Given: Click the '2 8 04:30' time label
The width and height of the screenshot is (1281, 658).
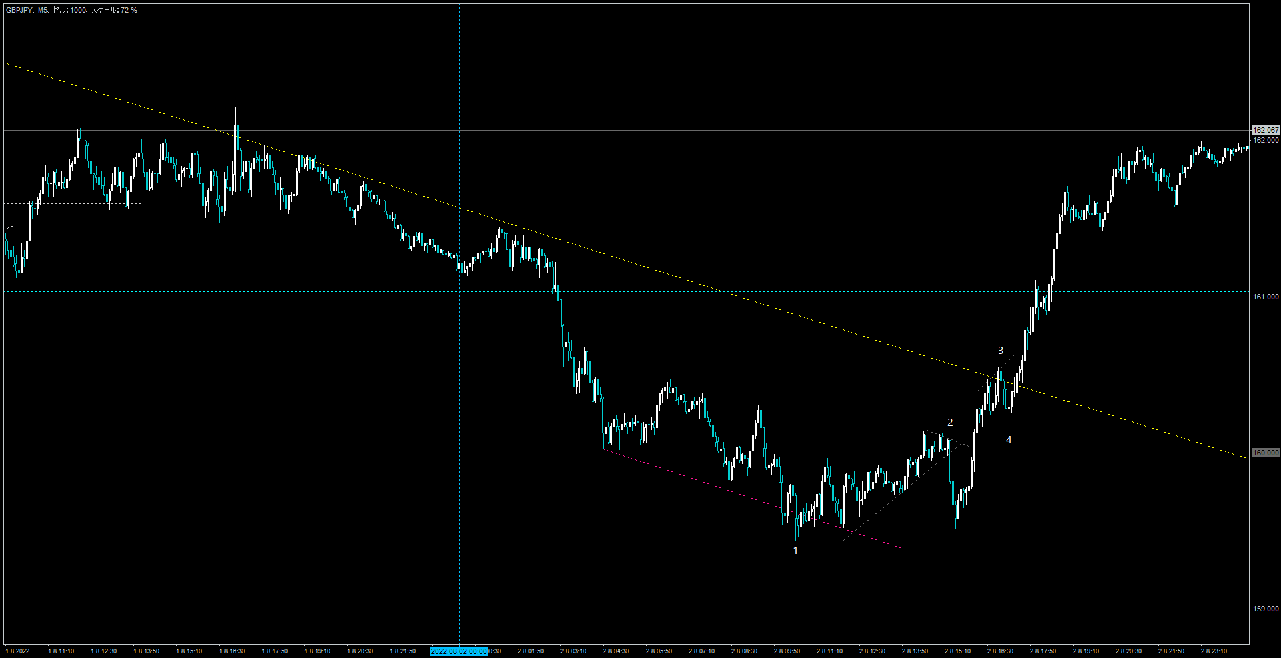Looking at the screenshot, I should coord(616,651).
